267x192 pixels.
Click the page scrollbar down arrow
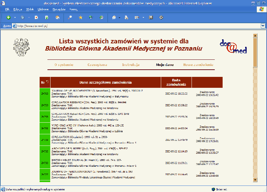pos(255,179)
